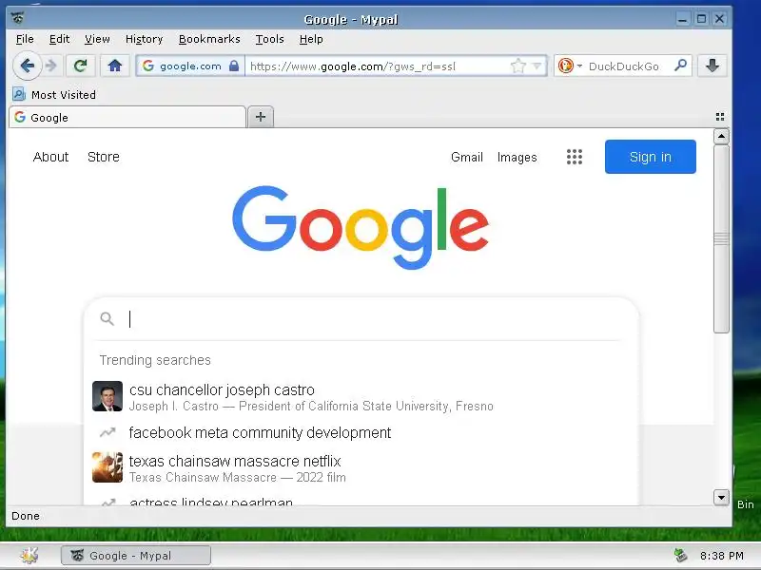Click the forward arrow navigation button

point(51,66)
